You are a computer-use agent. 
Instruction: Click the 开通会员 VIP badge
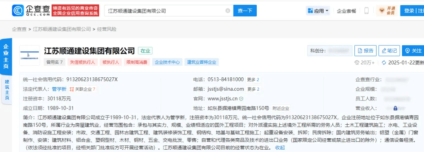click(386, 11)
